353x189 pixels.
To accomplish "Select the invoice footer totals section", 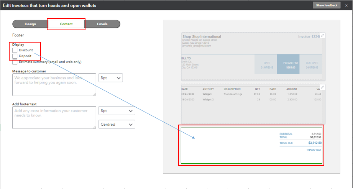I will (251, 145).
